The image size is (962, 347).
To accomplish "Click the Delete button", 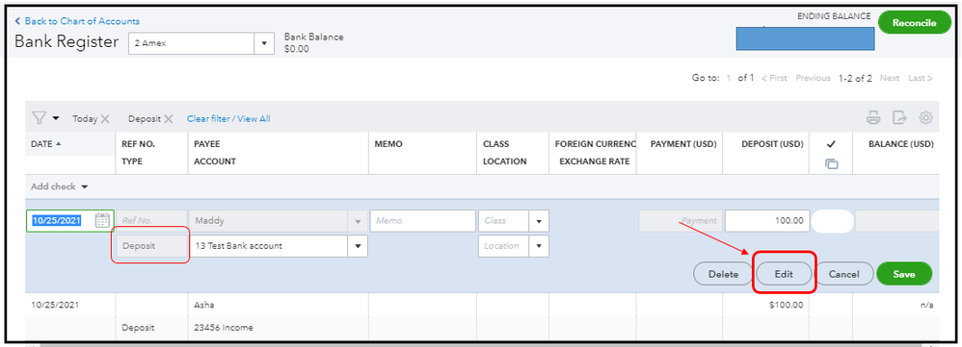I will click(723, 274).
